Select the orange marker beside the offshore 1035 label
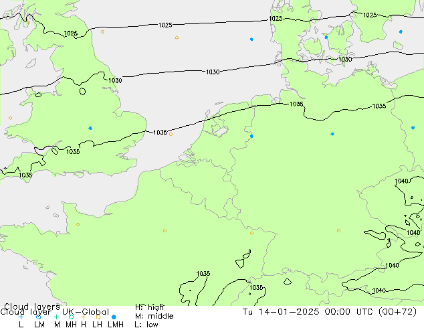The height and width of the screenshot is (328, 424). click(171, 134)
